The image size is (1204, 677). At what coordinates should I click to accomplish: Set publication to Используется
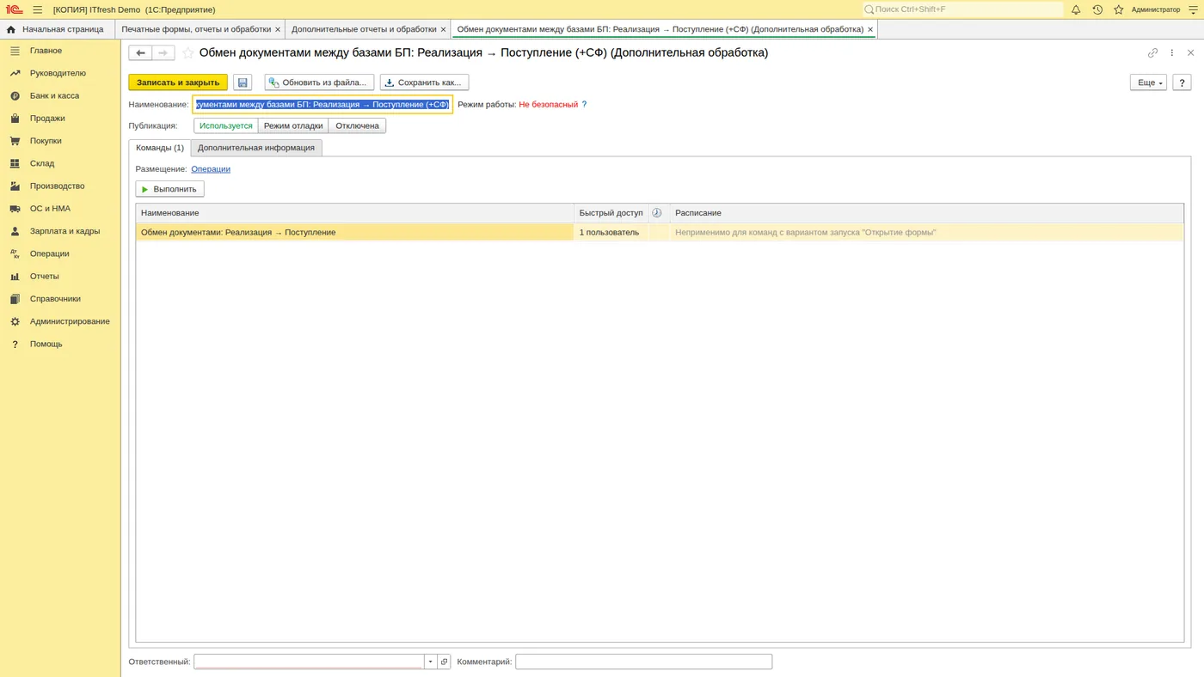click(226, 125)
